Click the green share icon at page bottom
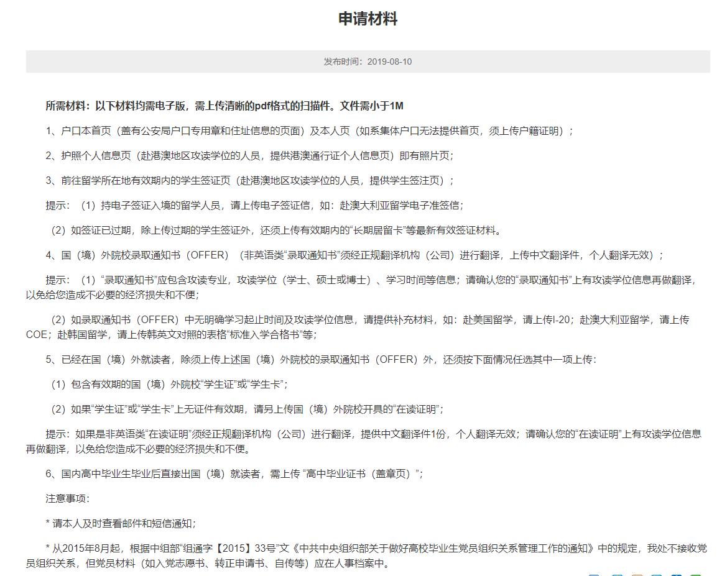Image resolution: width=722 pixels, height=576 pixels. click(696, 575)
